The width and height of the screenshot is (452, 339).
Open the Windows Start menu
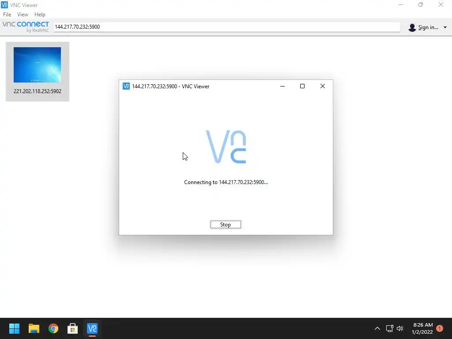pyautogui.click(x=14, y=328)
